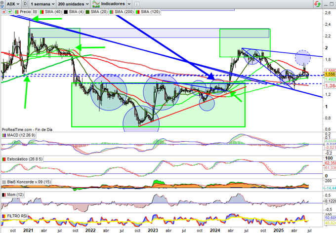The image size is (336, 233).
Task: Click the Estocástico 100 scale value
Action: point(329,158)
